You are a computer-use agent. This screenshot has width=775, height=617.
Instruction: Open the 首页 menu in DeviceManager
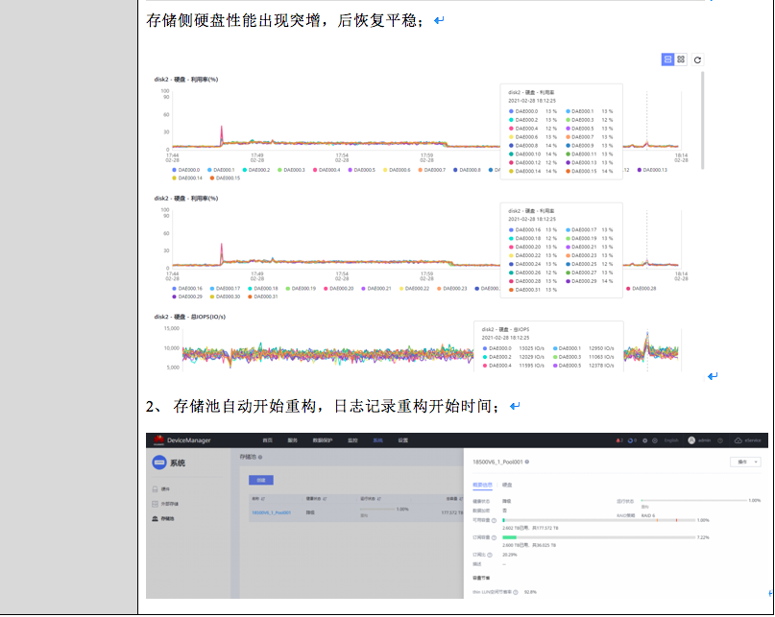267,440
